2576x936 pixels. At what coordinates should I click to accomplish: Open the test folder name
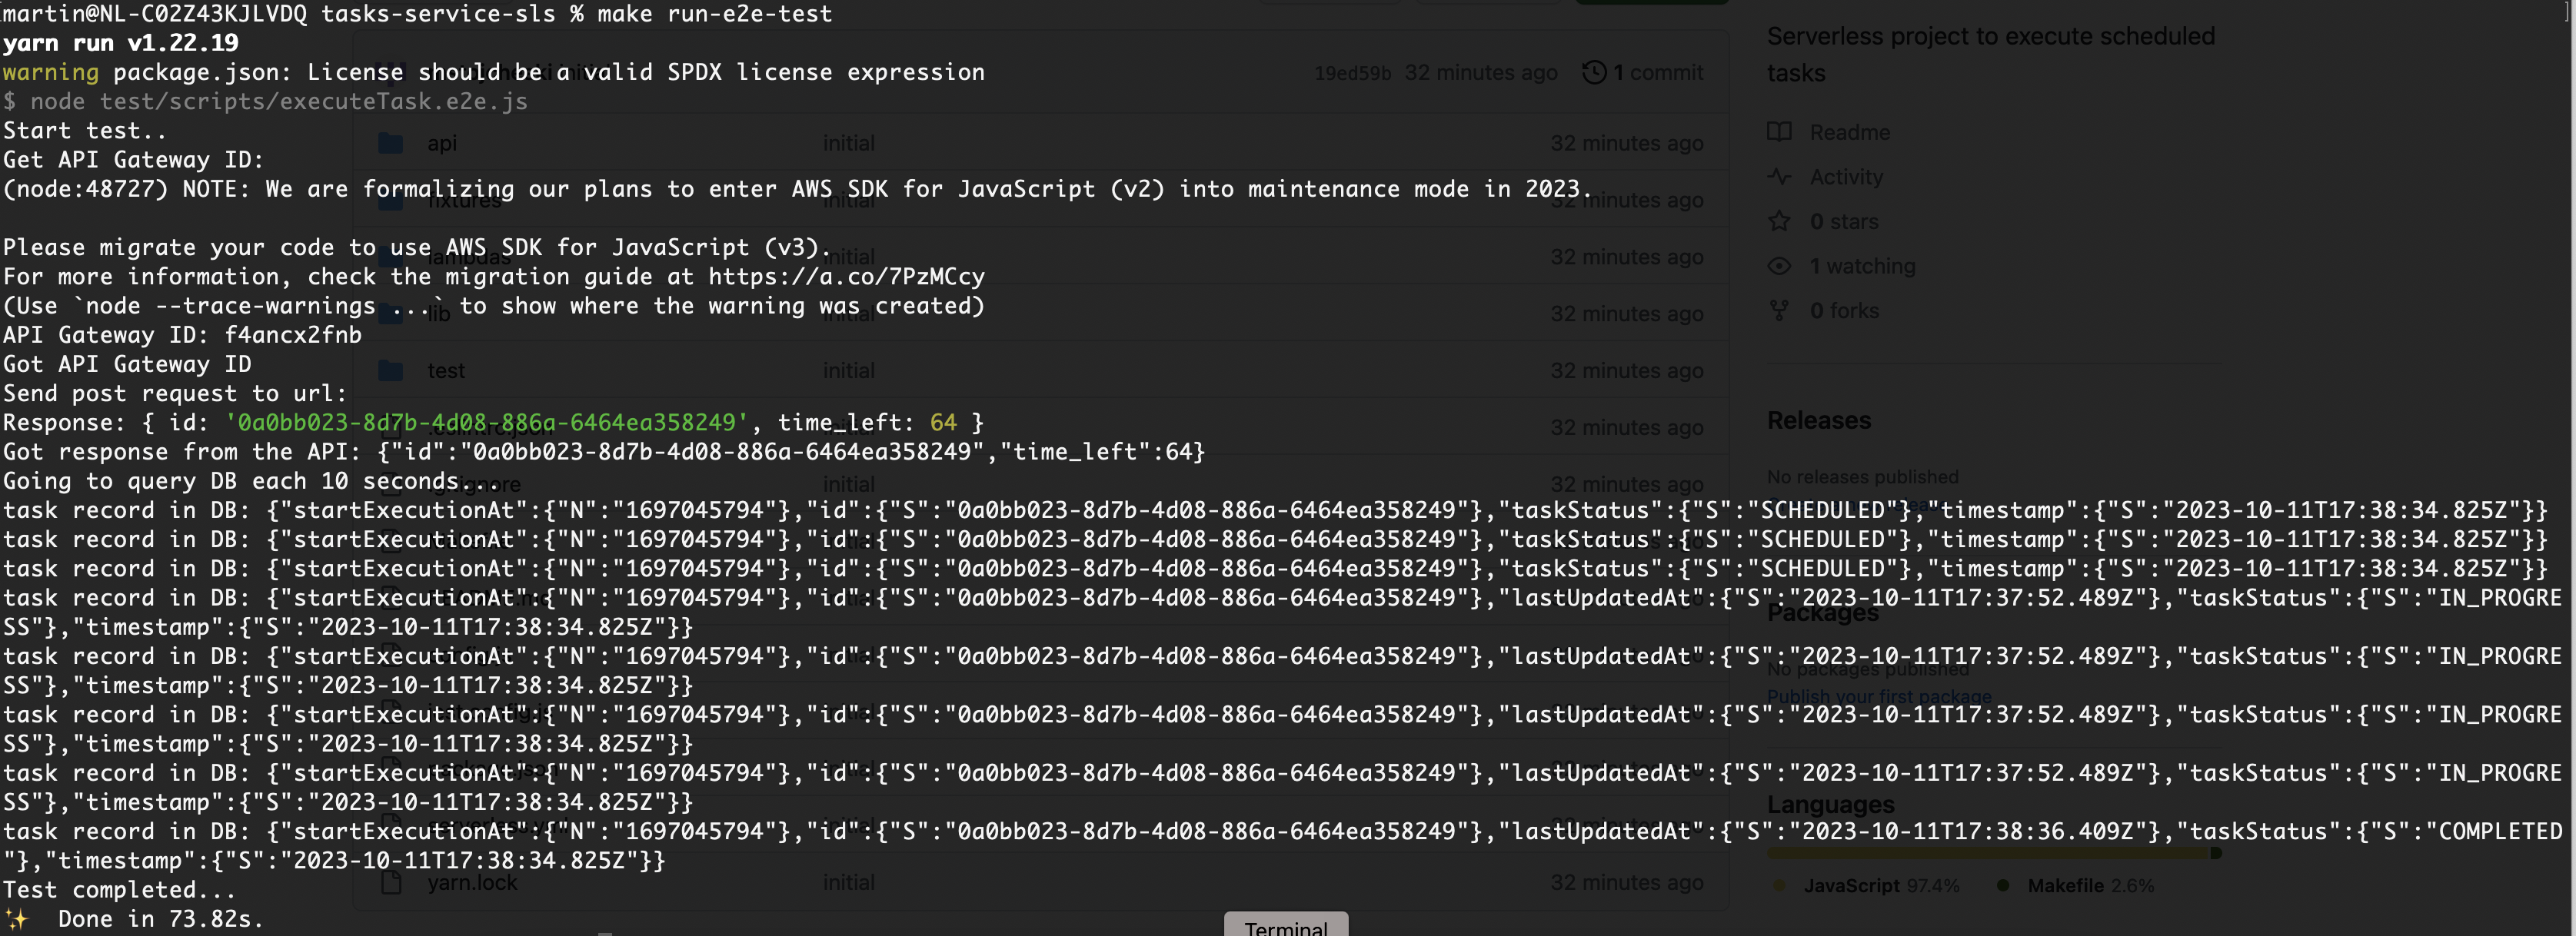446,370
